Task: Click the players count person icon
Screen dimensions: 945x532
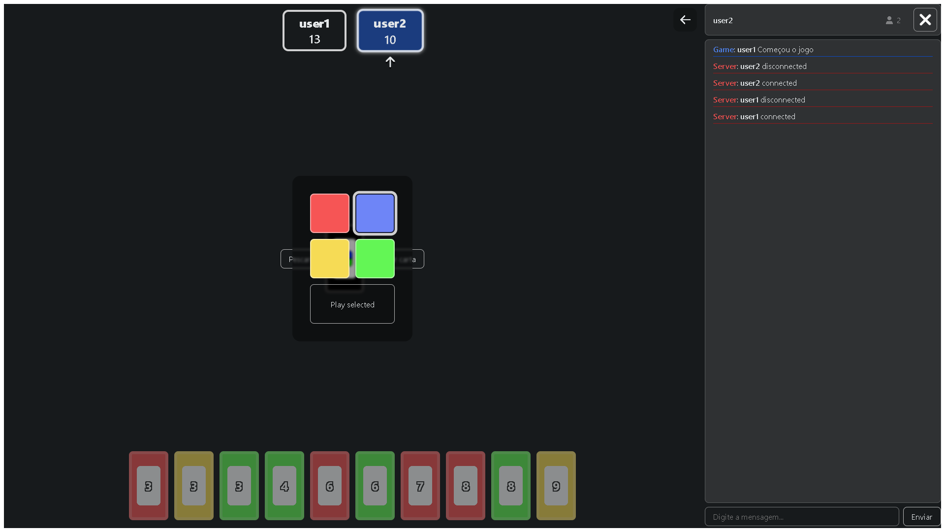Action: pos(889,20)
